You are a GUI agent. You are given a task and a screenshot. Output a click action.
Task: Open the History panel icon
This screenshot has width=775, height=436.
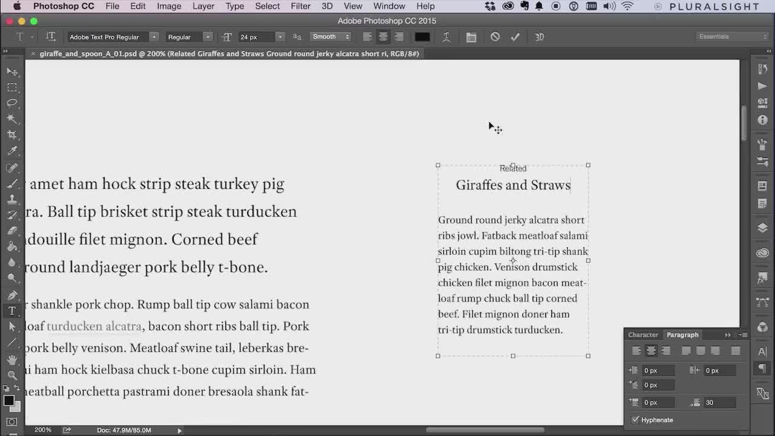(x=762, y=69)
